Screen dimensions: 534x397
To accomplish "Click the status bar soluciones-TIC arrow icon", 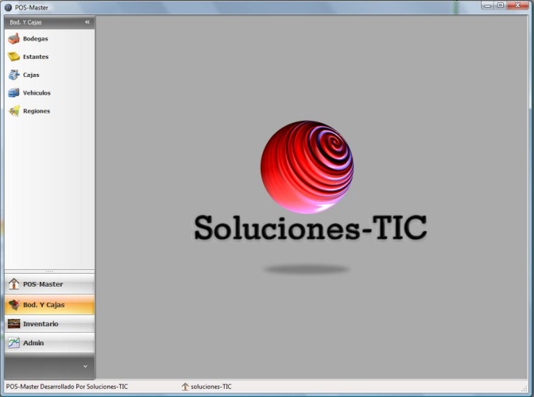I will pos(185,387).
